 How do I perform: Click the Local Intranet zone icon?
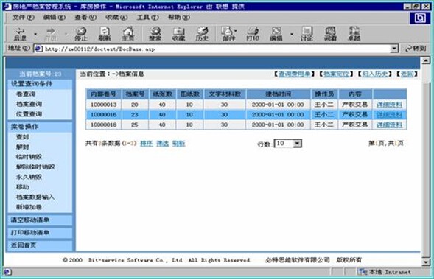363,272
